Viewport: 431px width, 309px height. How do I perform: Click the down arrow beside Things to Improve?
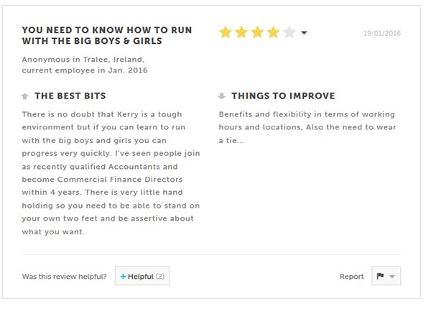pyautogui.click(x=221, y=96)
